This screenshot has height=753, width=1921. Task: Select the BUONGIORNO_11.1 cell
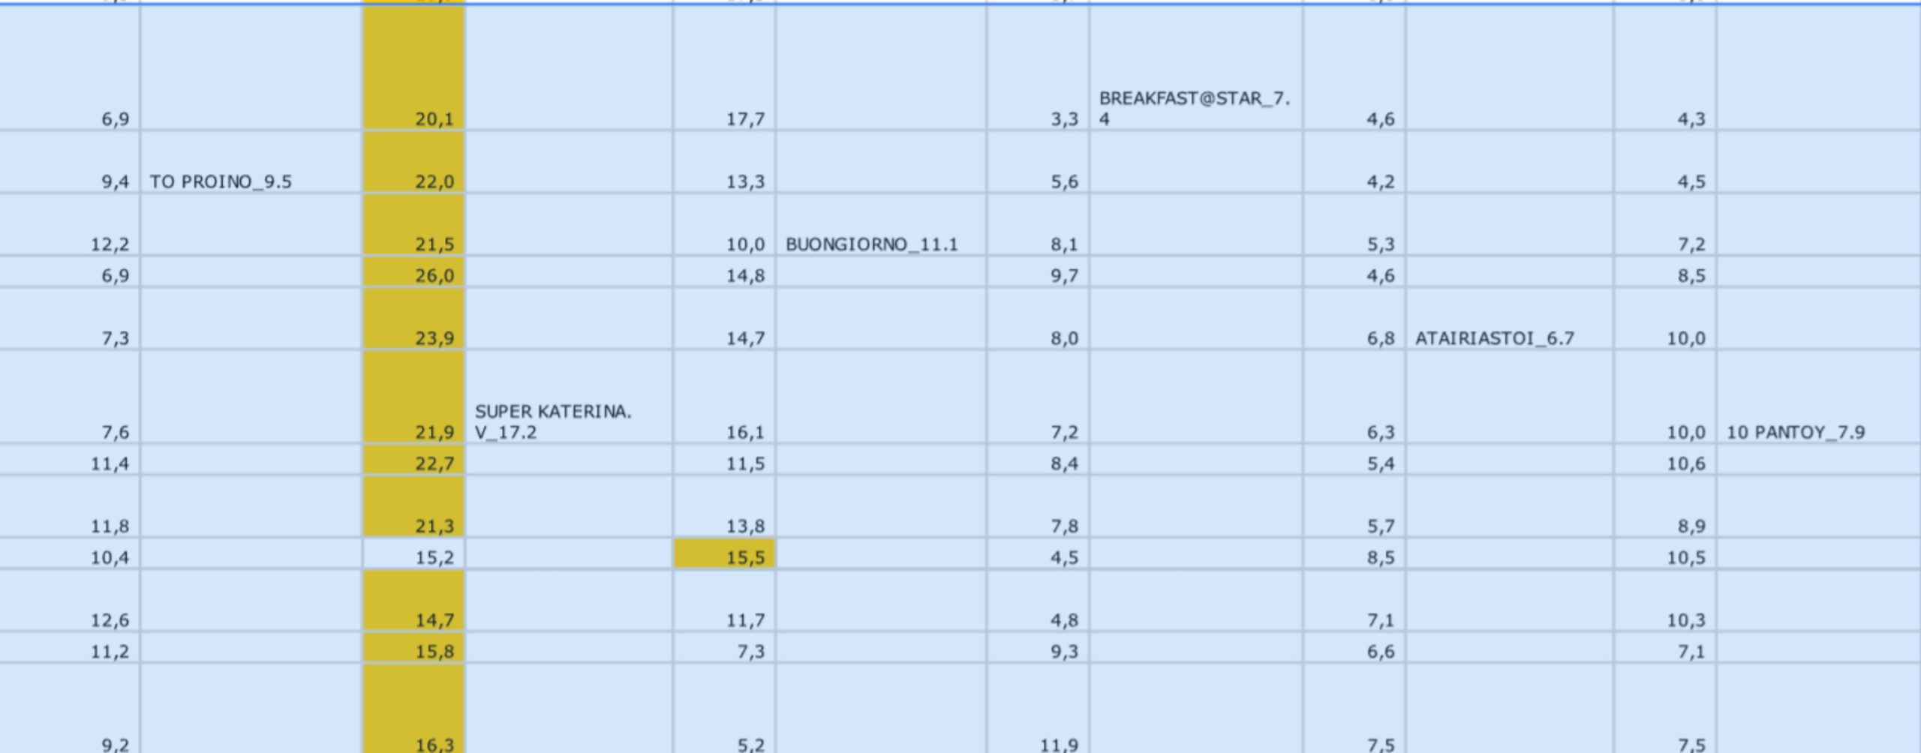pyautogui.click(x=880, y=226)
